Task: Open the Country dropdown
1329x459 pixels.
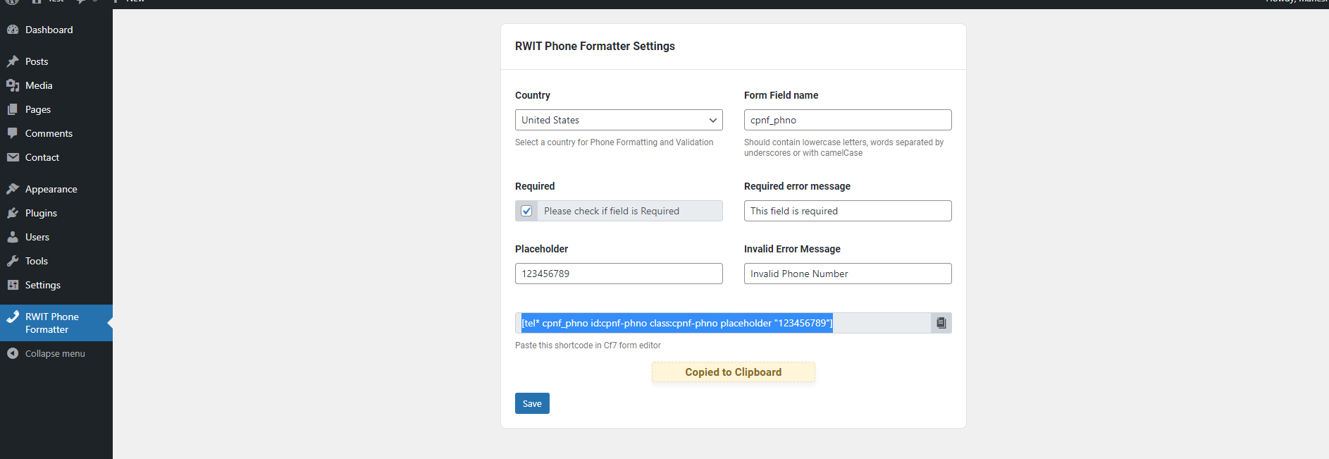Action: (x=619, y=120)
